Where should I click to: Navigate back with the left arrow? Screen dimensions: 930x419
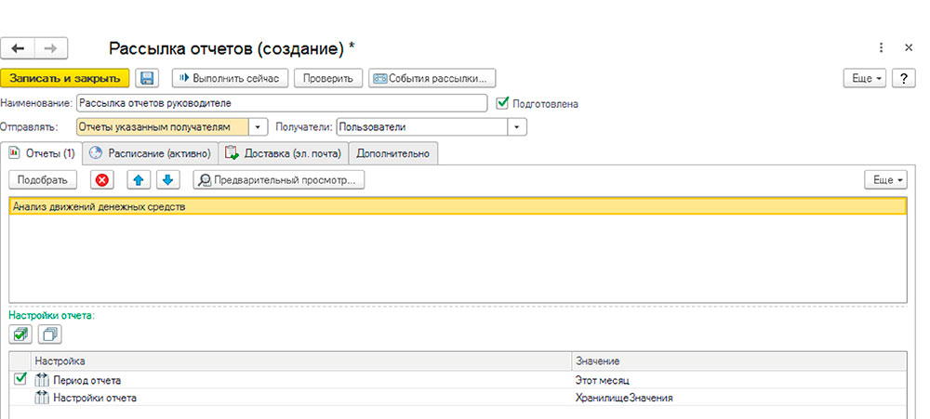pyautogui.click(x=19, y=47)
